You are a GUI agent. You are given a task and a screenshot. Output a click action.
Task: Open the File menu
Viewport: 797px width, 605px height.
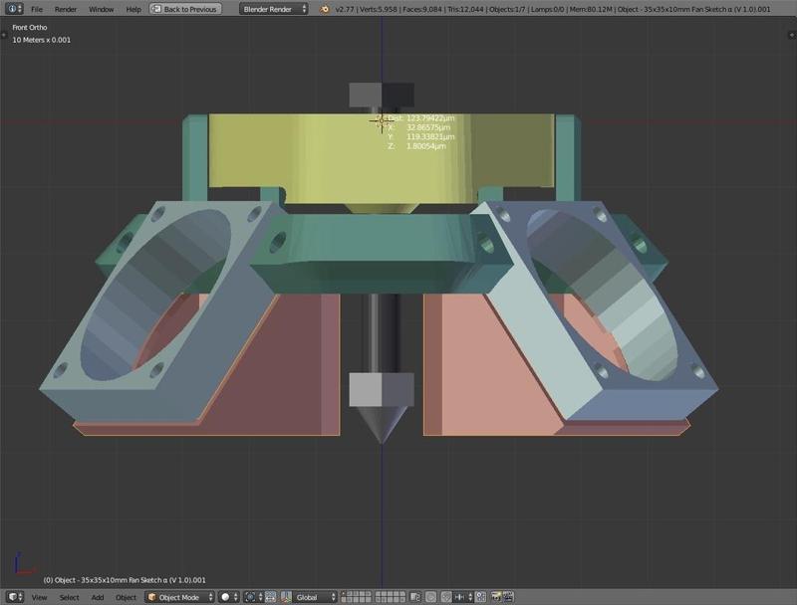click(36, 9)
